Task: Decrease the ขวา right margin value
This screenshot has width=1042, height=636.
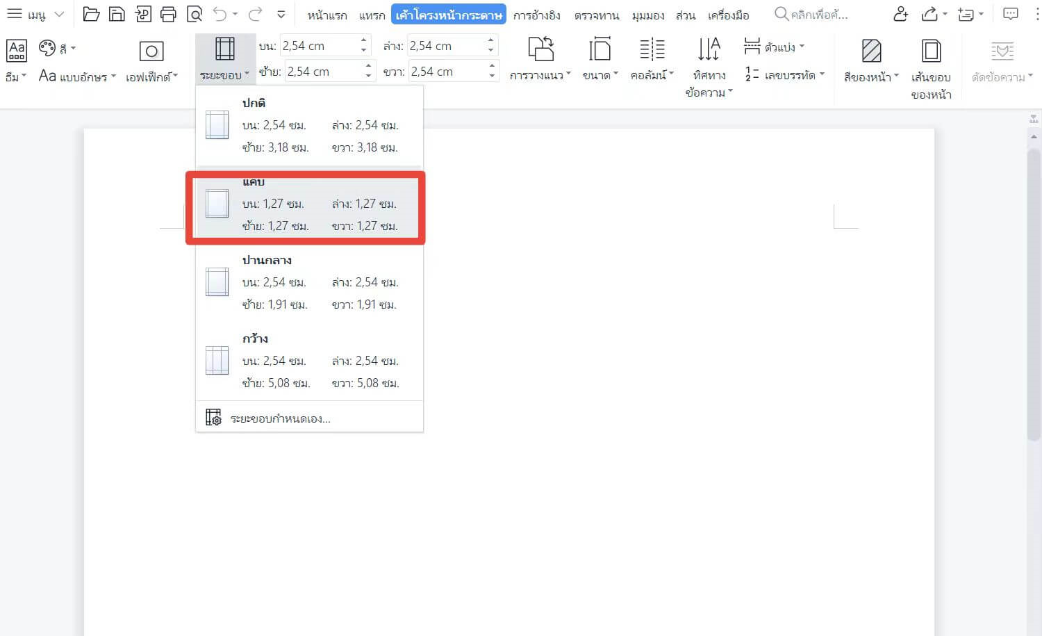Action: pos(493,76)
